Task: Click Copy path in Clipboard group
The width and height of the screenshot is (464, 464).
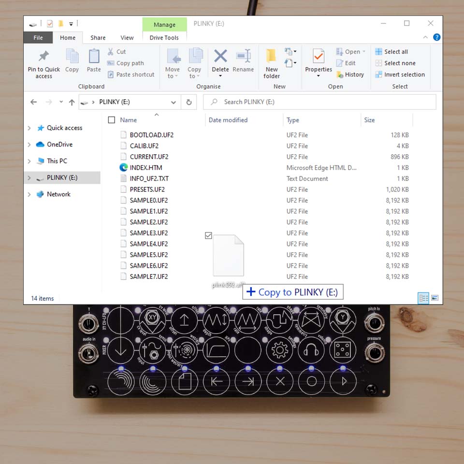Action: coord(126,63)
